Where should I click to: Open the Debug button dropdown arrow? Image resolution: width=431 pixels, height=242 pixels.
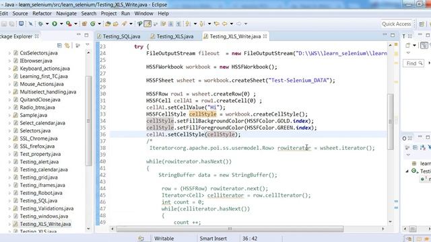point(47,24)
